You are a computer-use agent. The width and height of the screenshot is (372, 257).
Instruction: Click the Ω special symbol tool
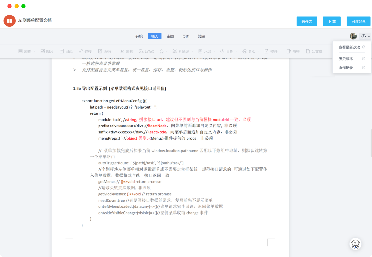point(162,51)
